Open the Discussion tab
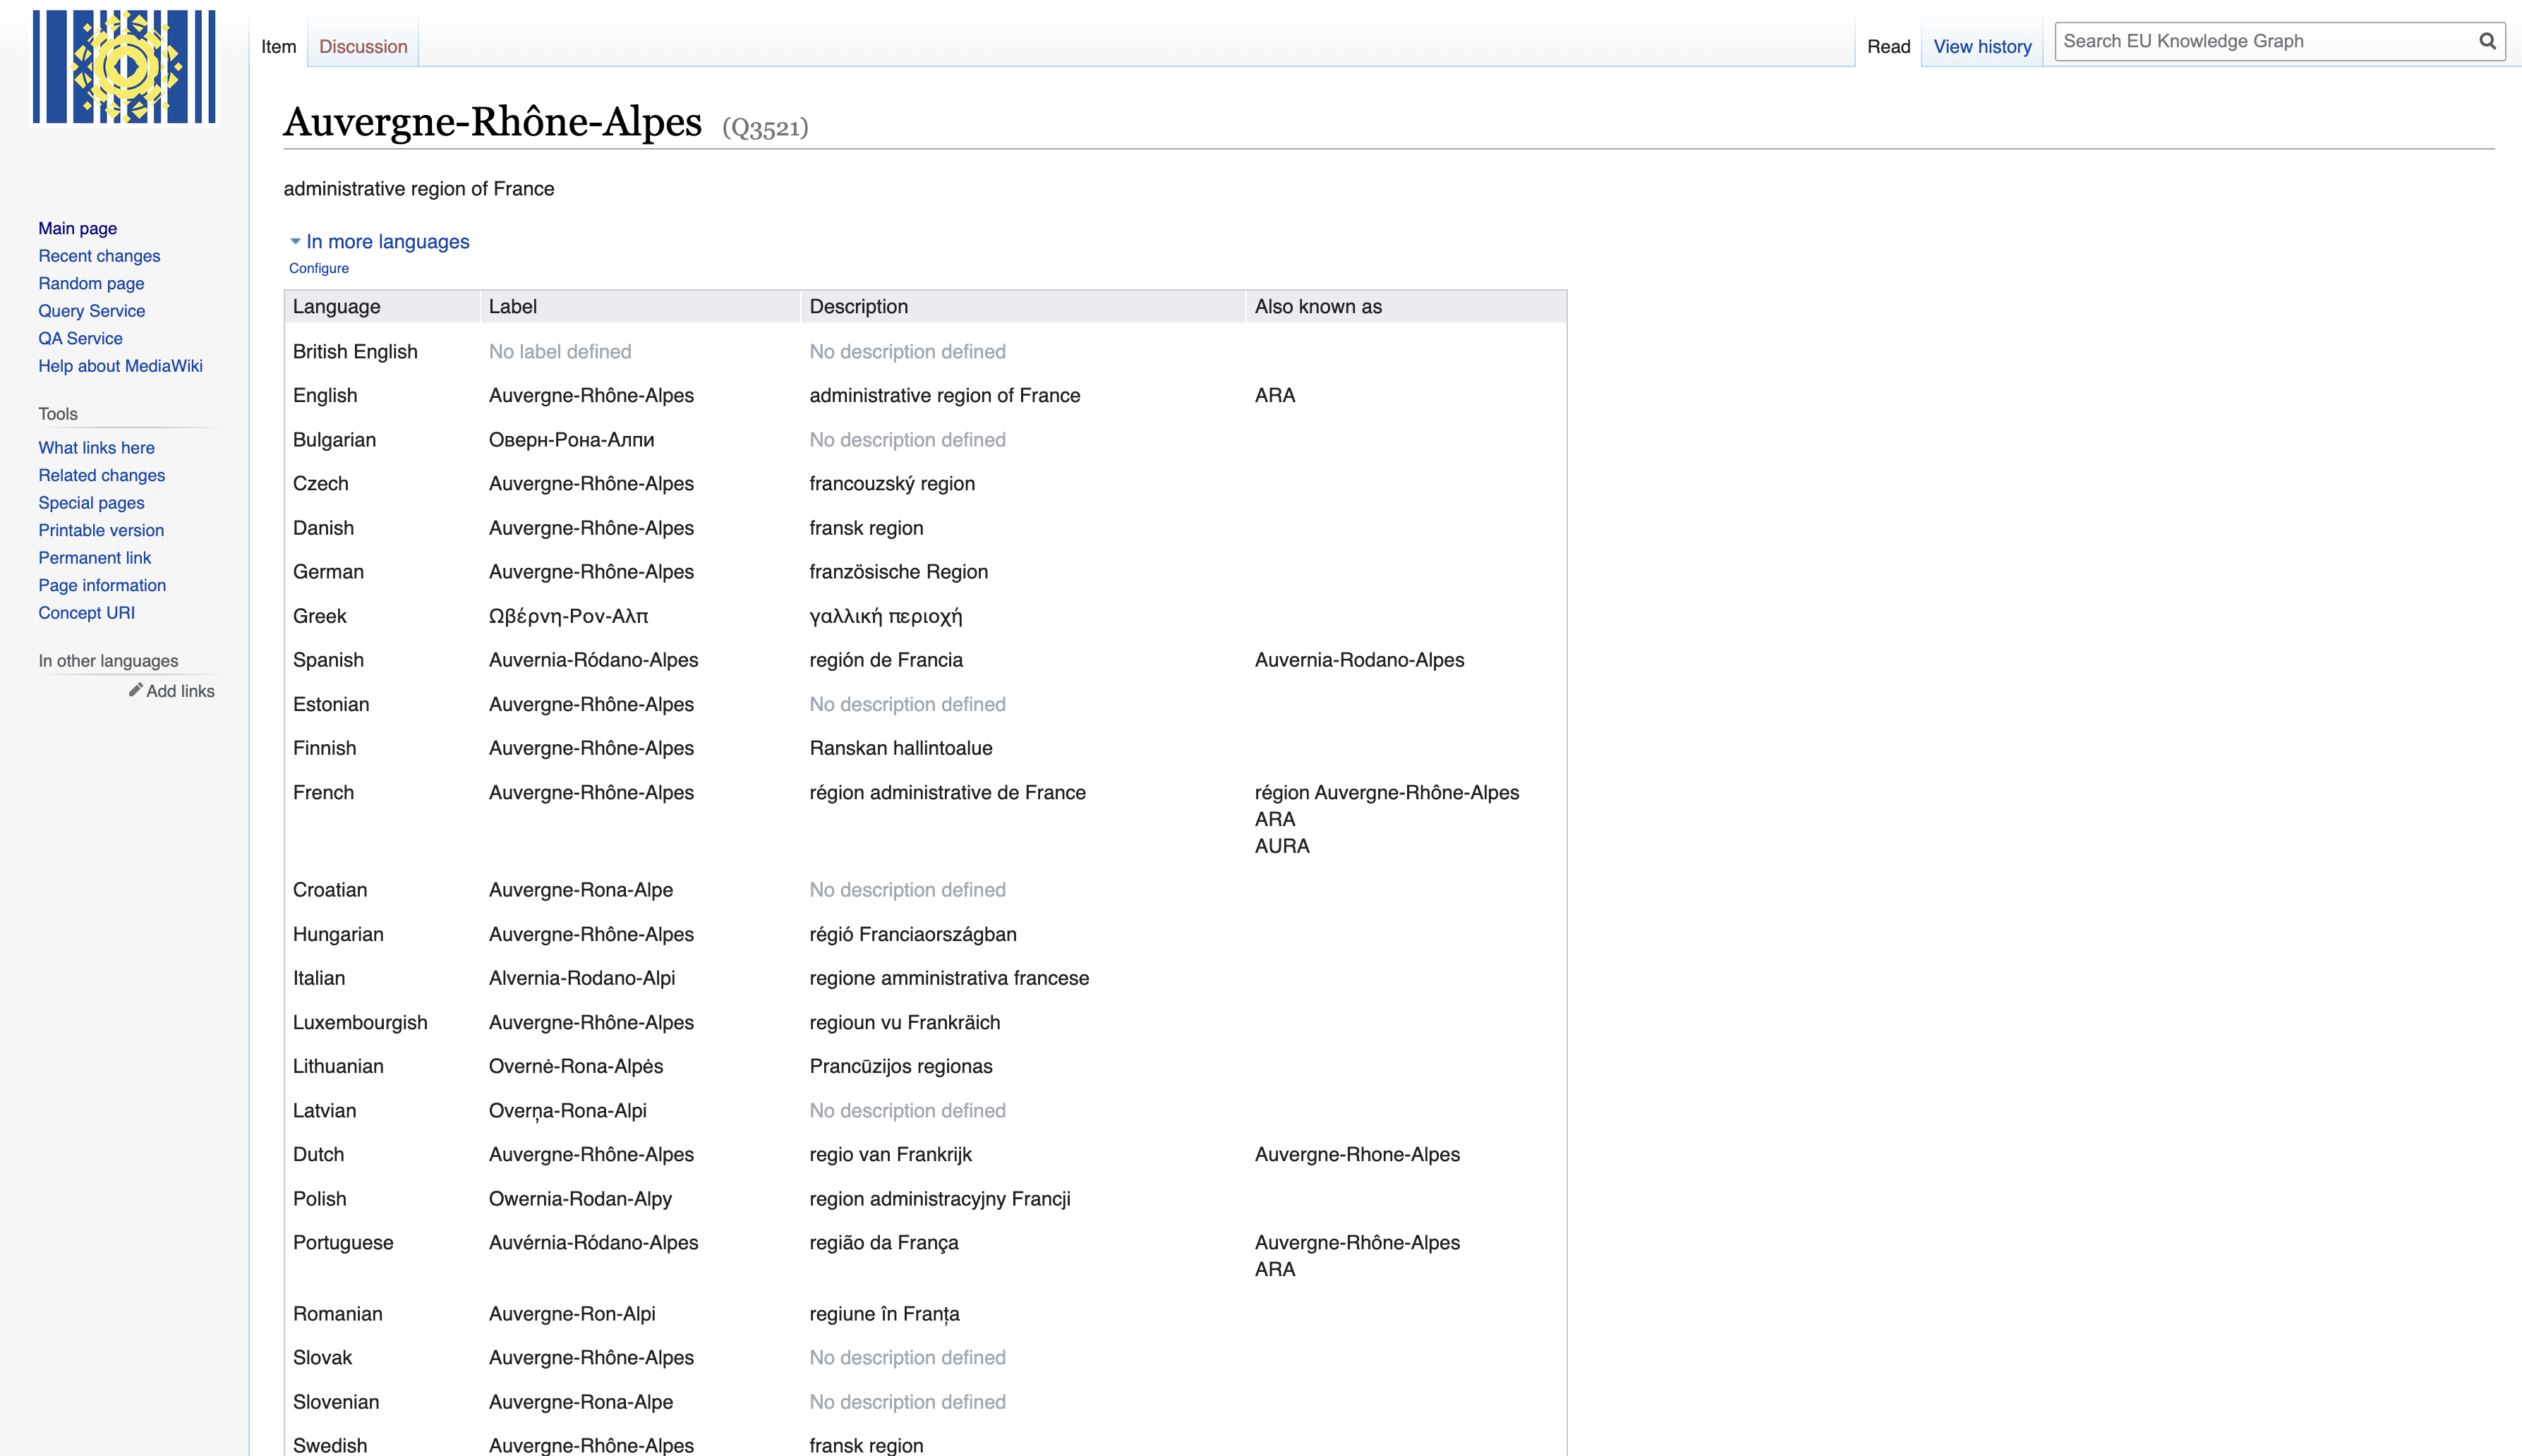 tap(363, 46)
